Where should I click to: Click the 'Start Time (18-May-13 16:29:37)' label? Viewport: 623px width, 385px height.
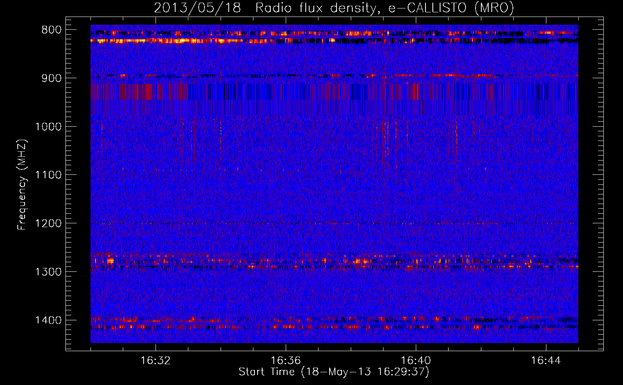(x=334, y=372)
